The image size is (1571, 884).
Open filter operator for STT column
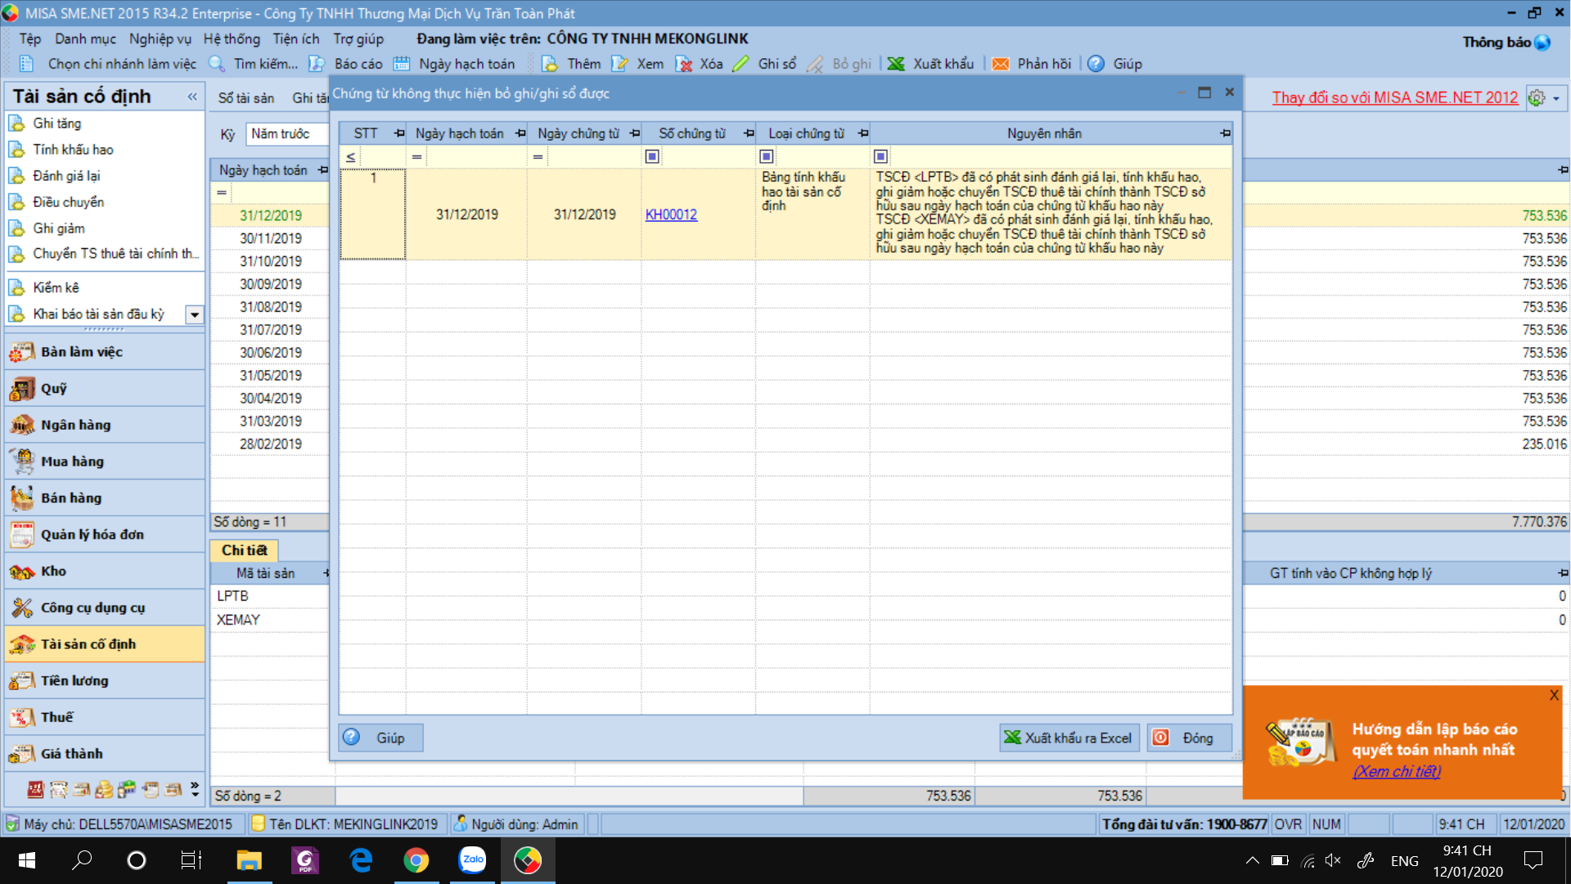tap(350, 156)
